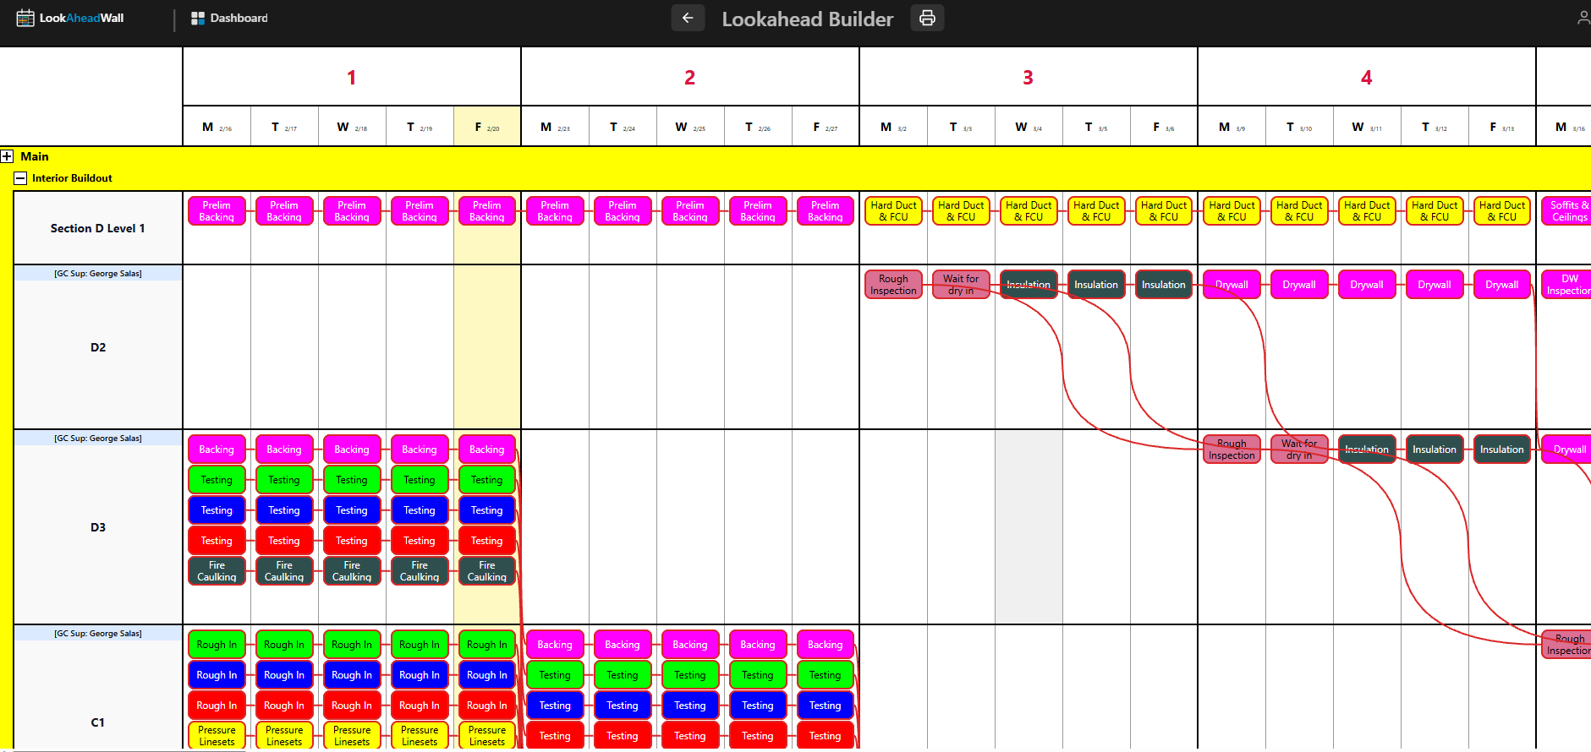Screen dimensions: 1591x752
Task: Open Prelim Backing card on Thursday 2/26
Action: [758, 211]
